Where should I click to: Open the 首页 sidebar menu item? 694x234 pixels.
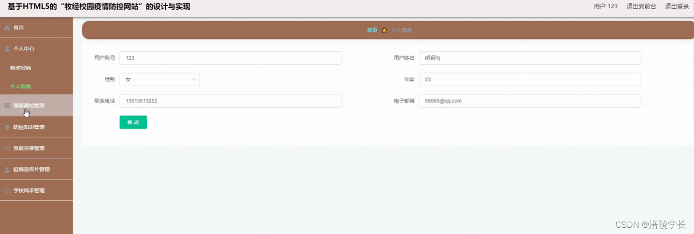(x=36, y=27)
